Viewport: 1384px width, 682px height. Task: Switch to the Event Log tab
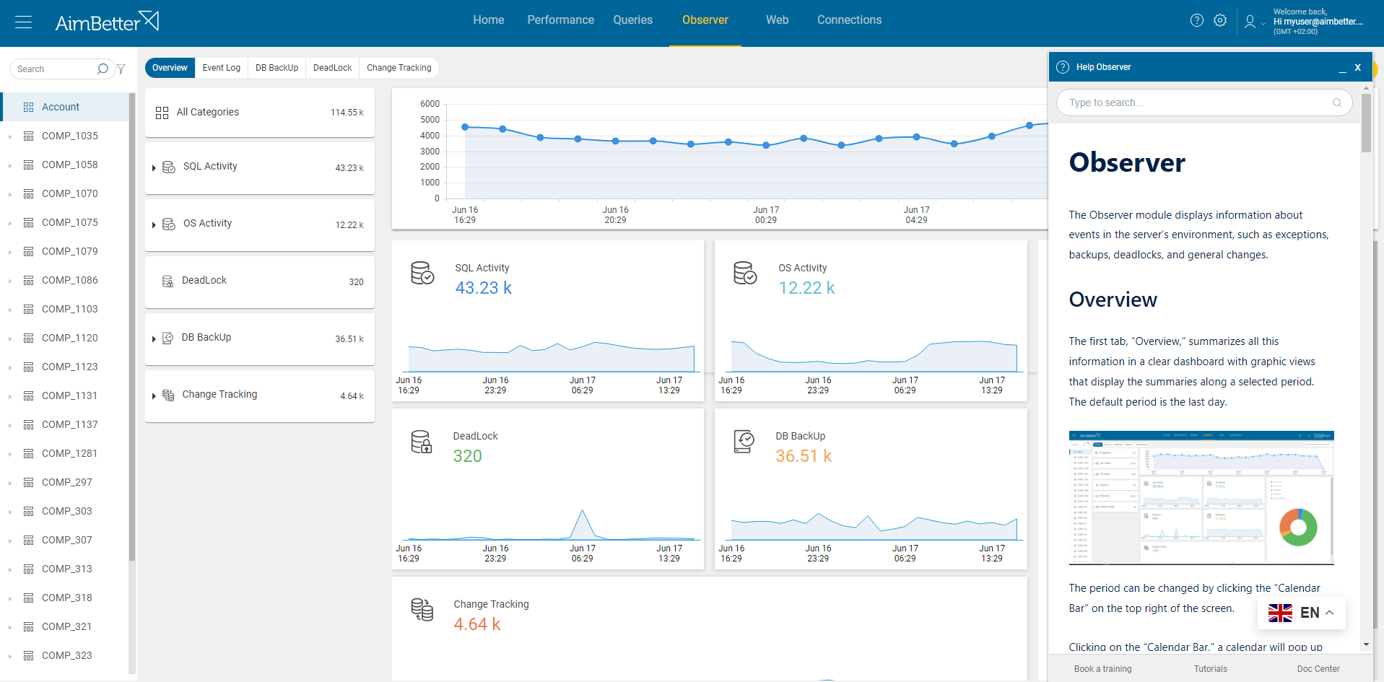click(221, 68)
